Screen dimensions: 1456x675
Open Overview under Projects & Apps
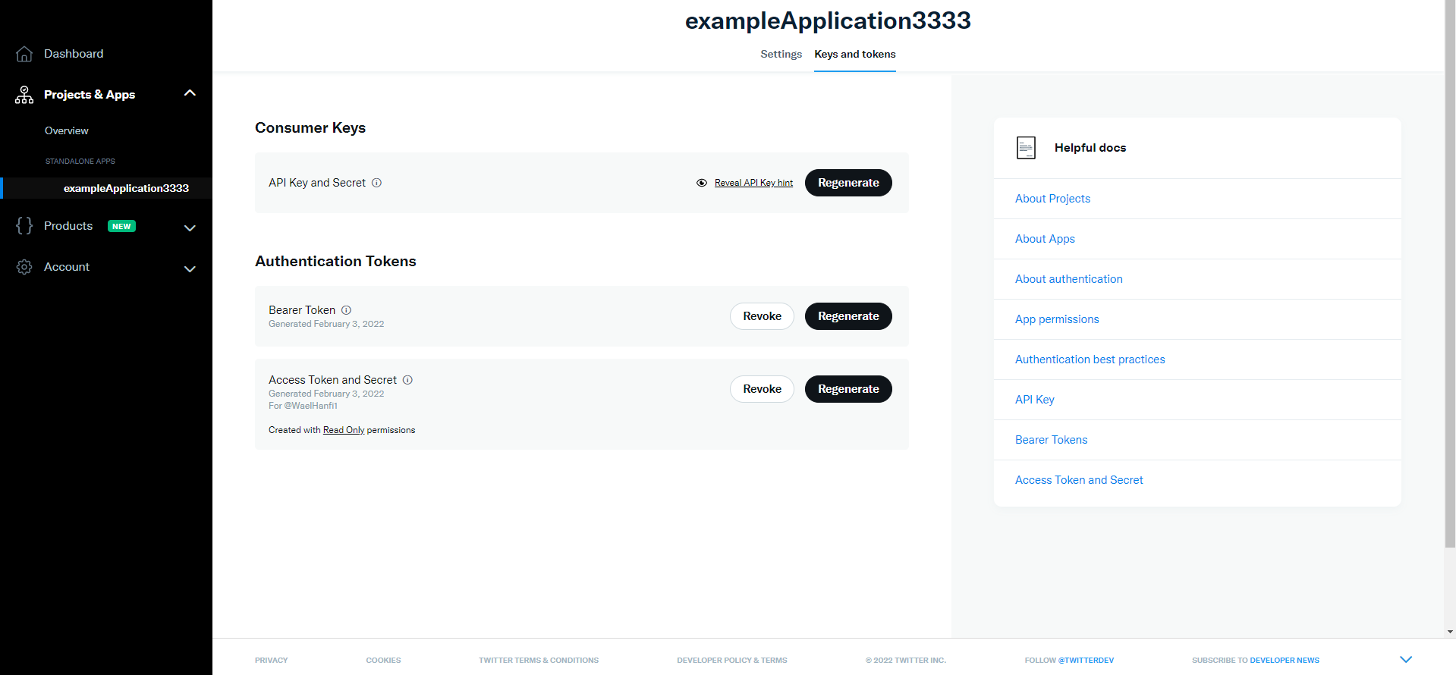point(67,130)
